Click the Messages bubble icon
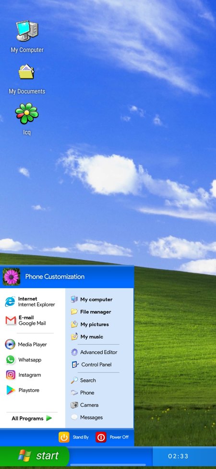Viewport: 216px width, 469px height. pos(74,417)
